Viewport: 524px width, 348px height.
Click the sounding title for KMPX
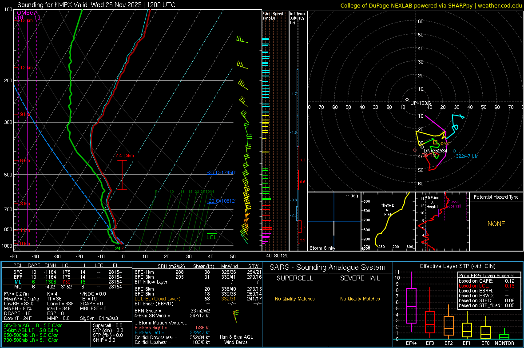coord(96,5)
